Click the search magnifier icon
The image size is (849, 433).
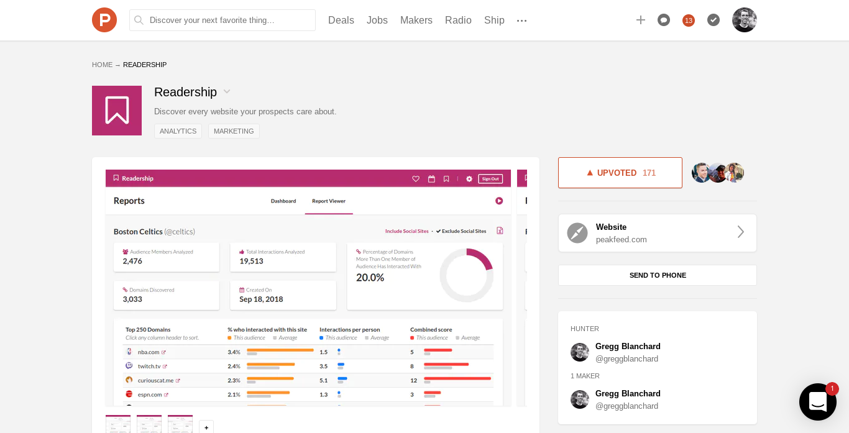pyautogui.click(x=139, y=20)
